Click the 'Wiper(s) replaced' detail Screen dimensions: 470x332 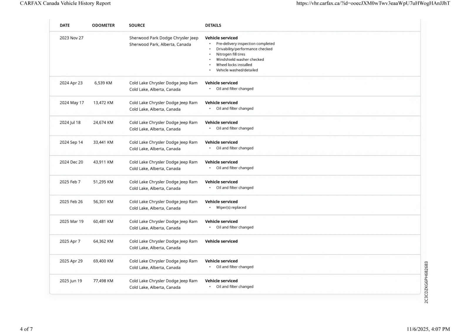click(x=231, y=208)
